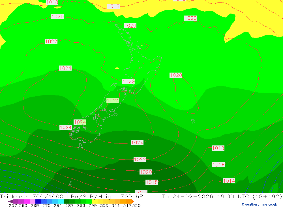Click the 263 legend value
Screen dimensions: 283x207
pos(23,205)
